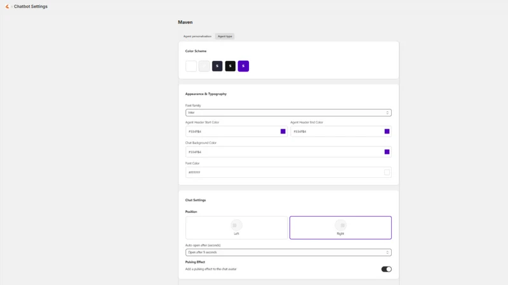Open the Agent Header End Color picker swatch
The height and width of the screenshot is (285, 508).
[x=387, y=132]
